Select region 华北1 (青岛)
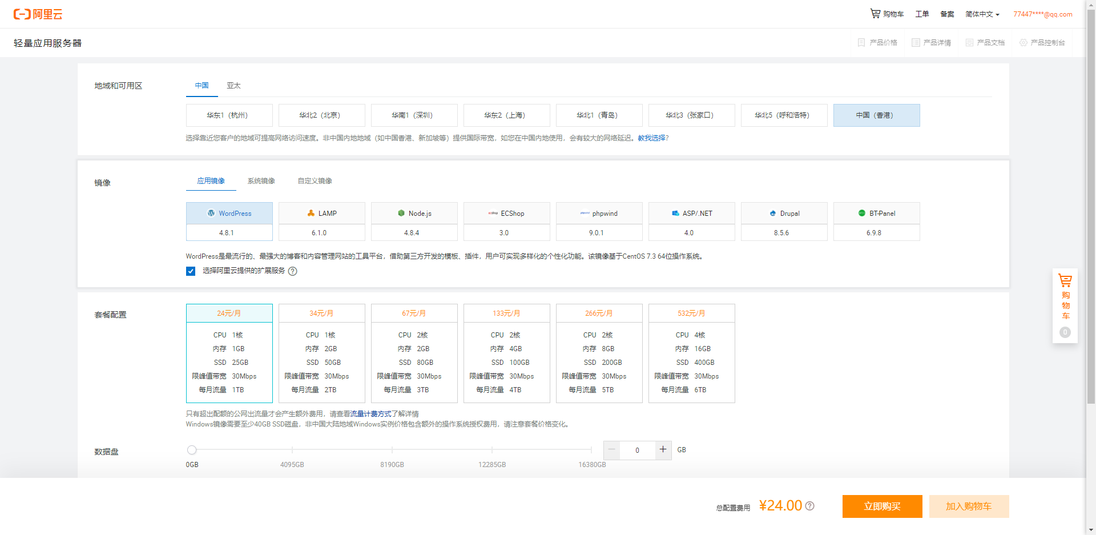The image size is (1096, 535). 599,115
